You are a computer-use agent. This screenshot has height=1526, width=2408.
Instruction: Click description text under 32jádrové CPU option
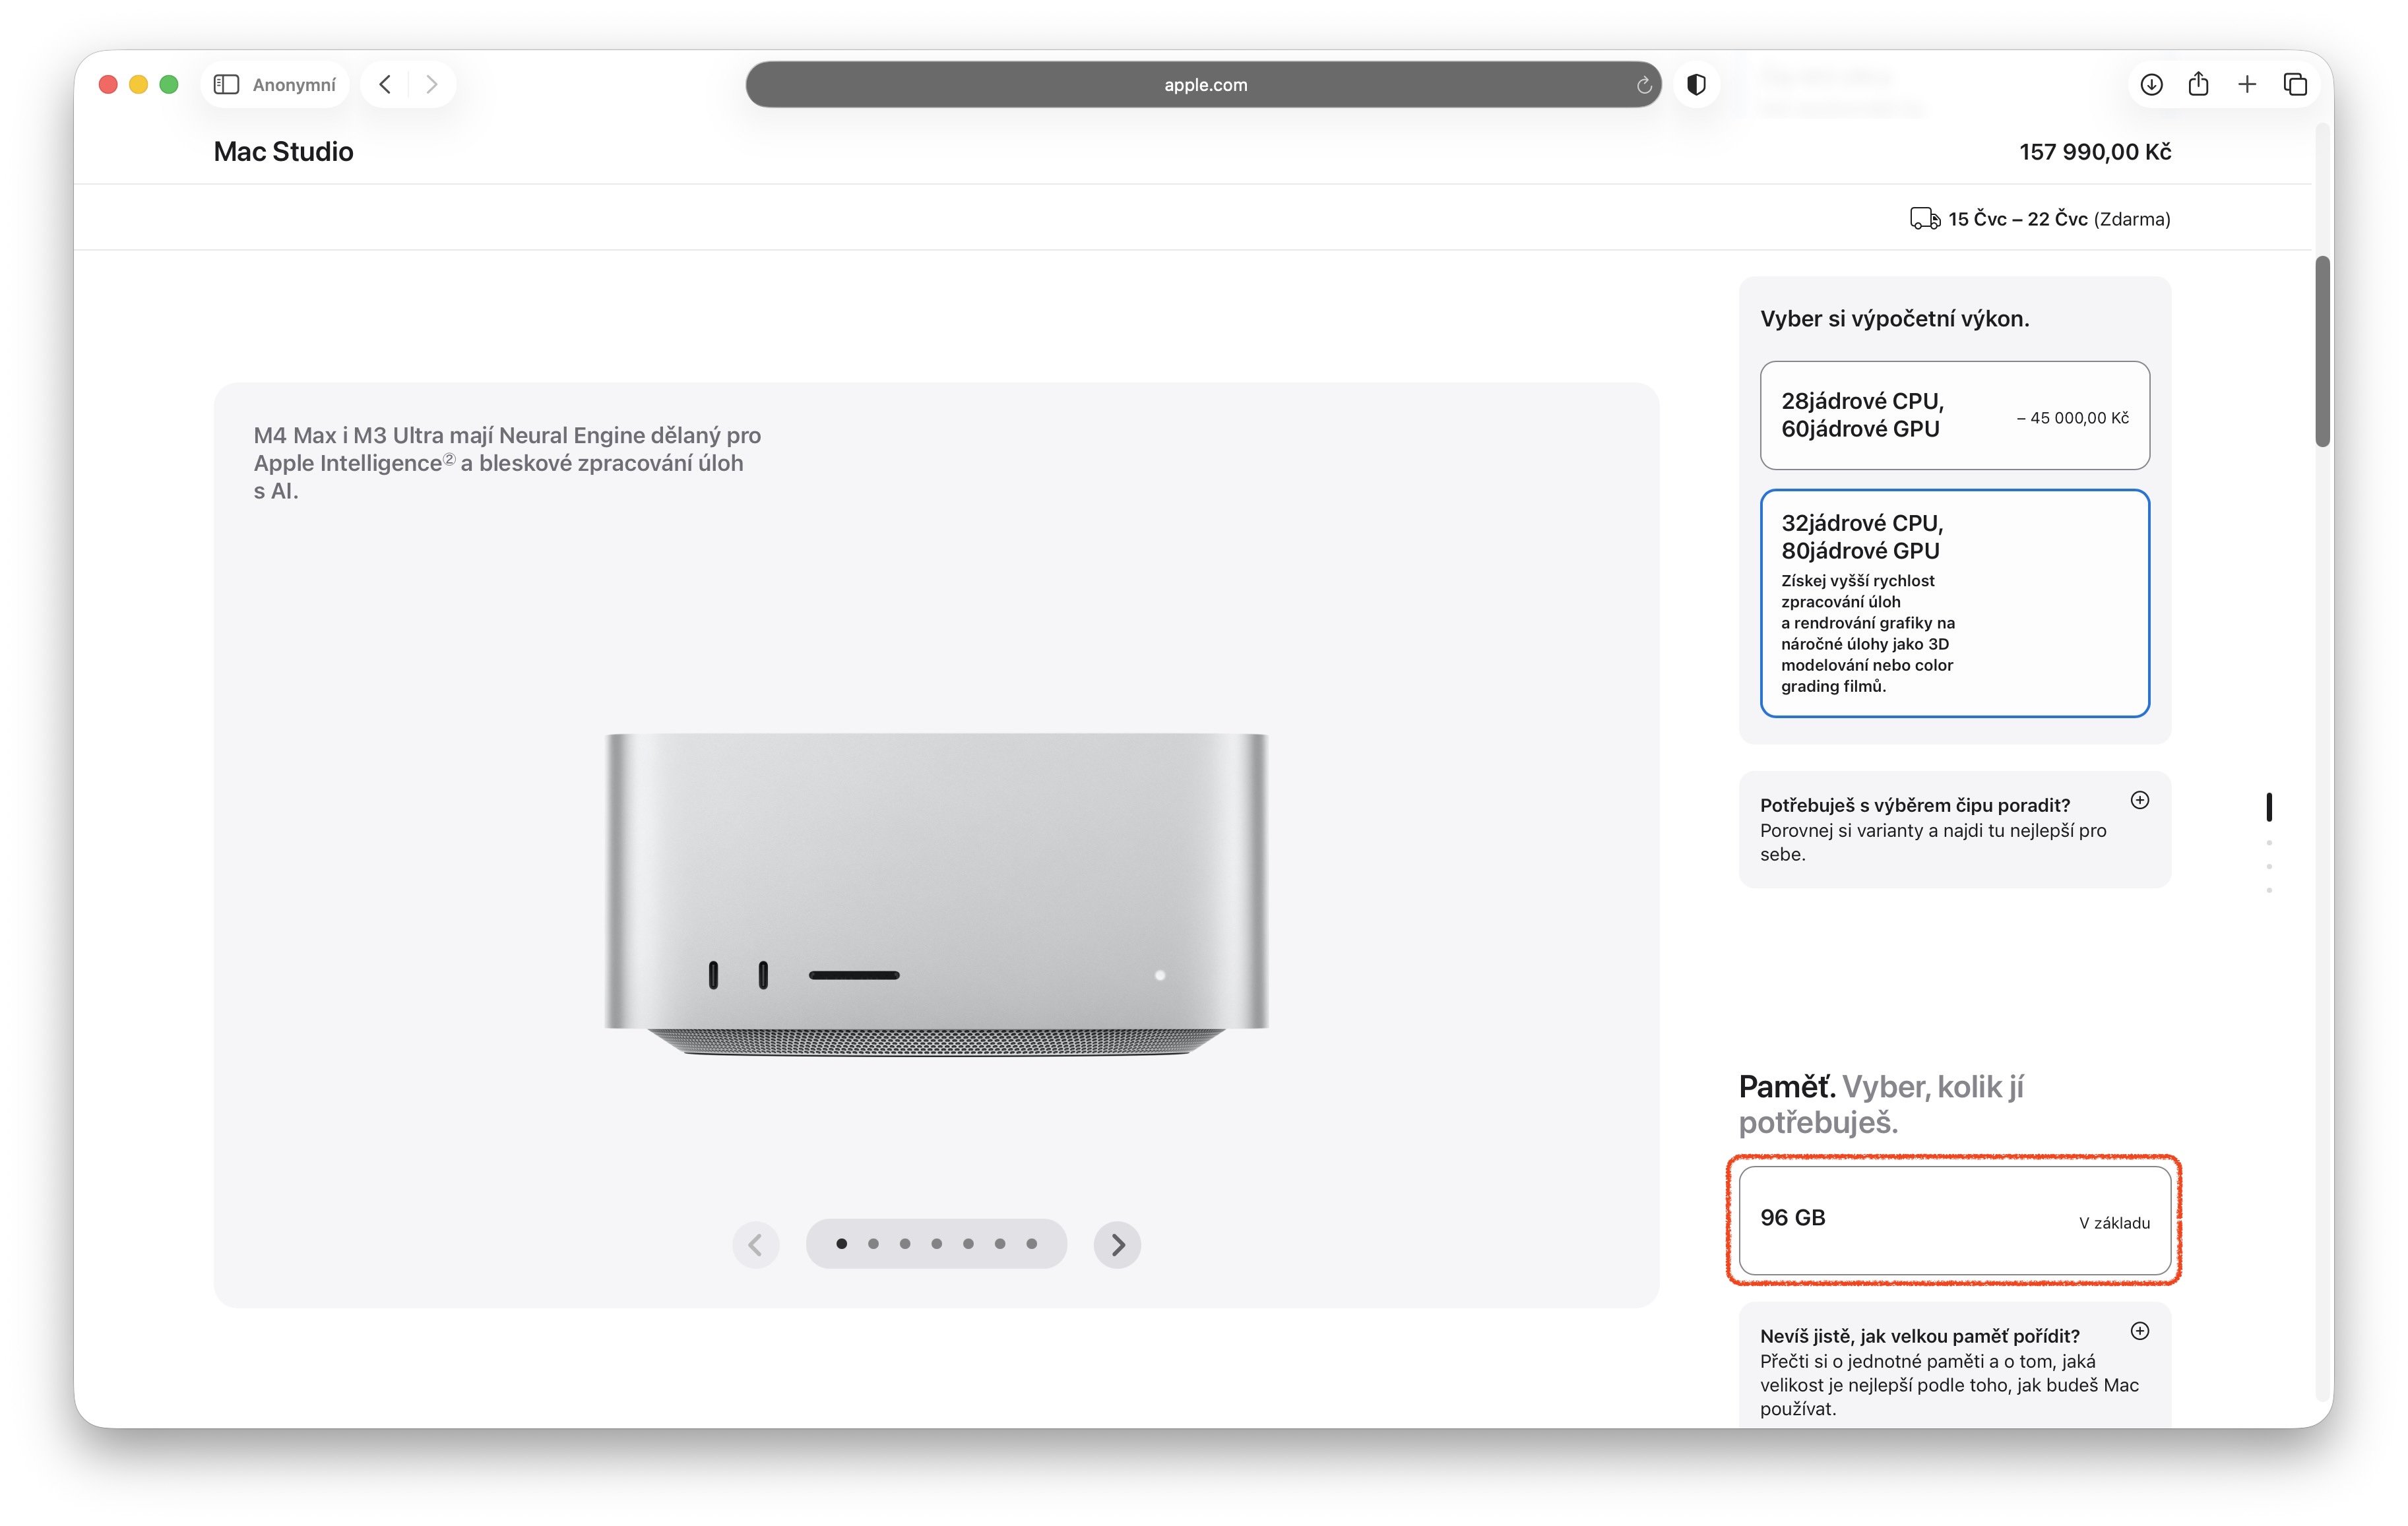click(1867, 634)
